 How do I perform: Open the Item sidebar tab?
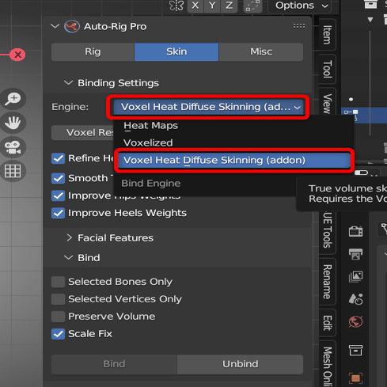tap(327, 35)
